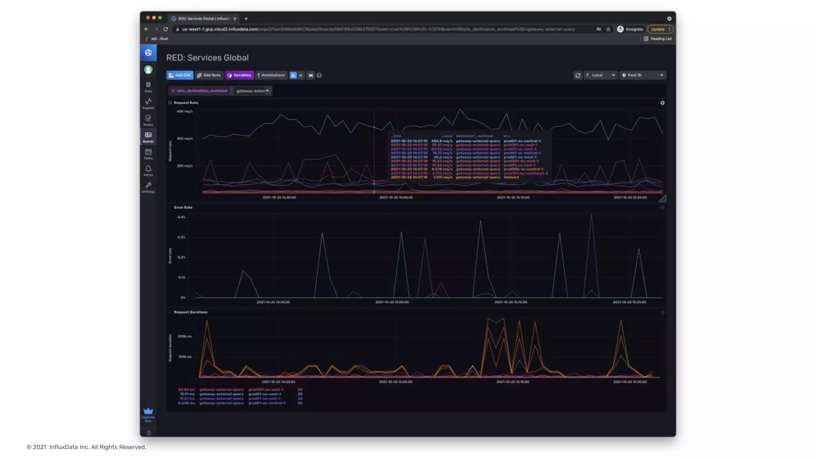Click the browser address bar URL
Viewport: 816px width, 459px height.
378,29
